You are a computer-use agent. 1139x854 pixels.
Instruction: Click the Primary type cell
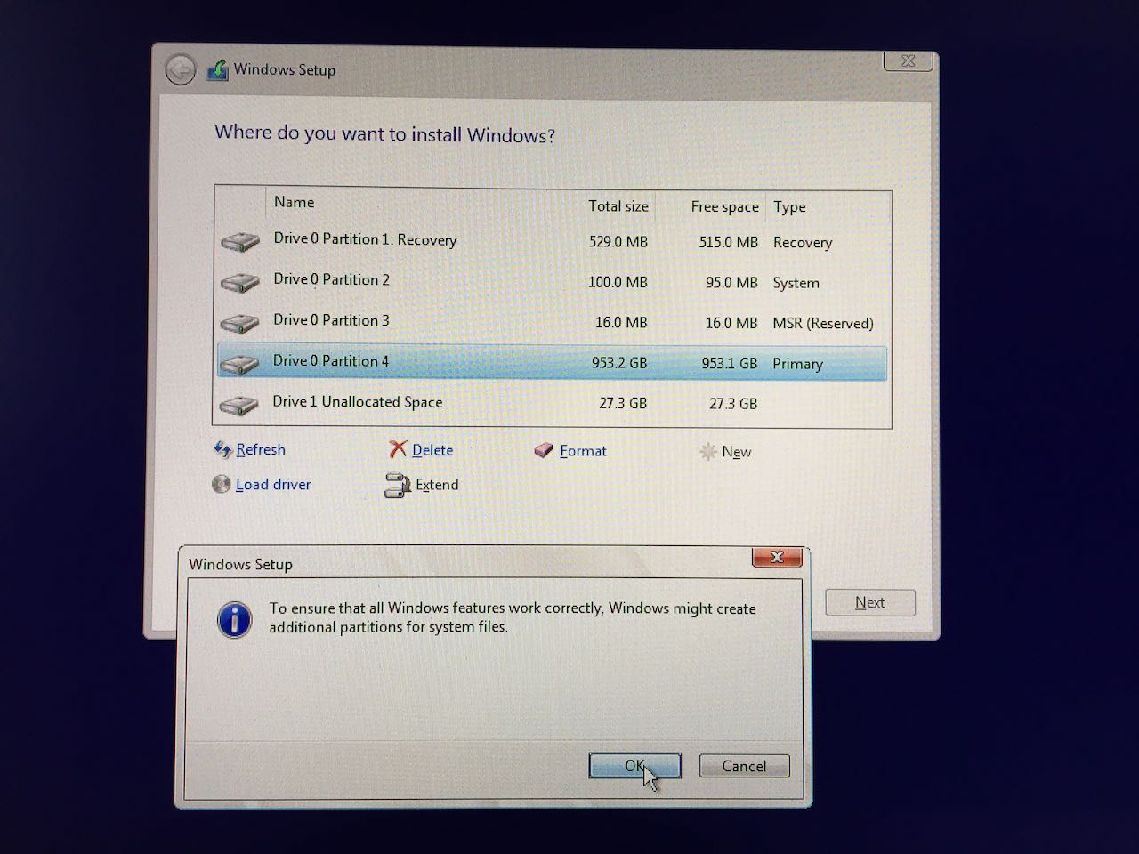798,364
